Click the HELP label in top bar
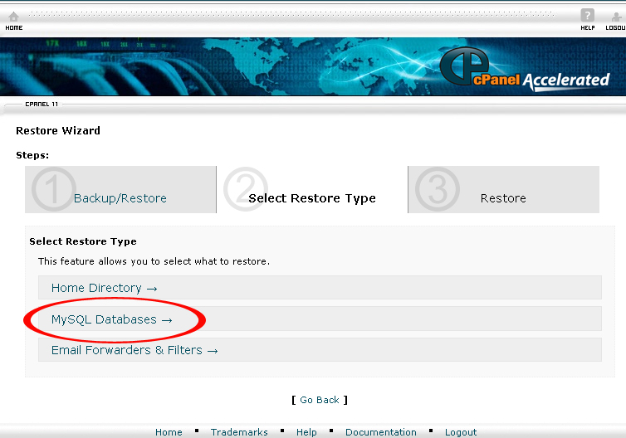 click(x=588, y=28)
